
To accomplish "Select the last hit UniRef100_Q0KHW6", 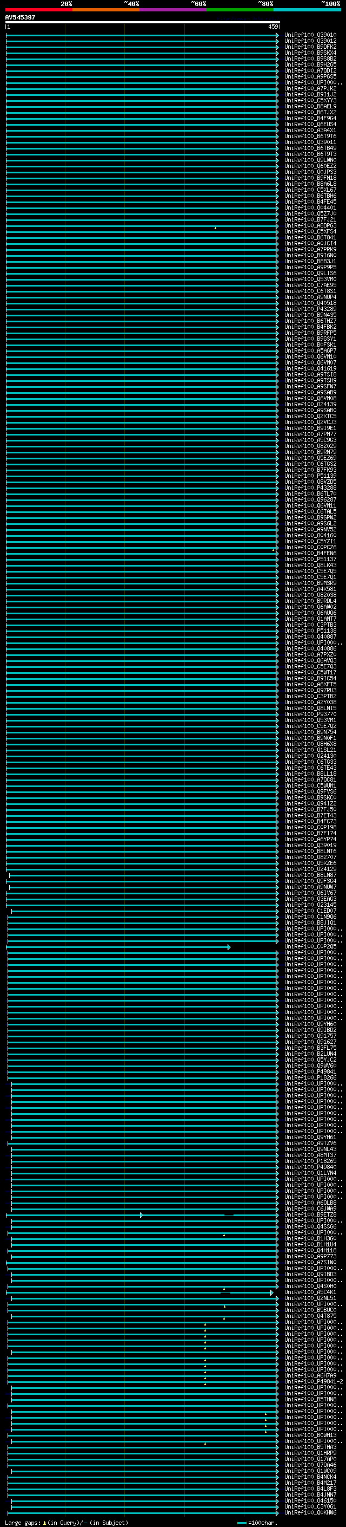I will pyautogui.click(x=310, y=1513).
